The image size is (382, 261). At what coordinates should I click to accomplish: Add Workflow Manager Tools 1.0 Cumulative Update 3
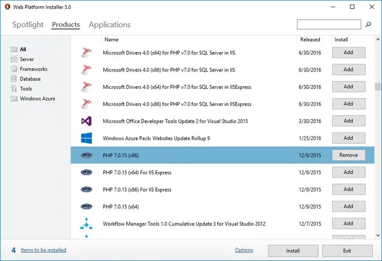point(348,223)
